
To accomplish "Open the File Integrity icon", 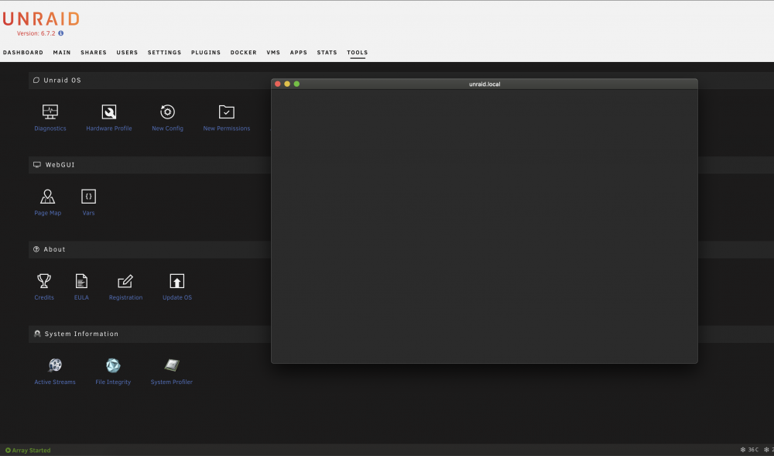I will coord(113,365).
